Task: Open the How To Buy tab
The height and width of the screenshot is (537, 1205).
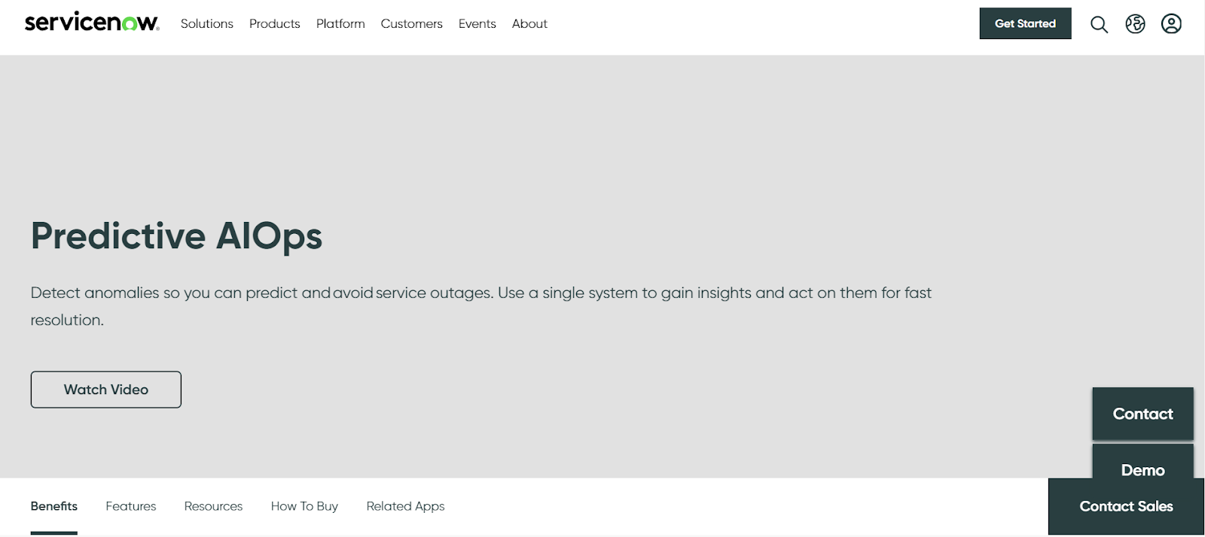Action: (304, 506)
